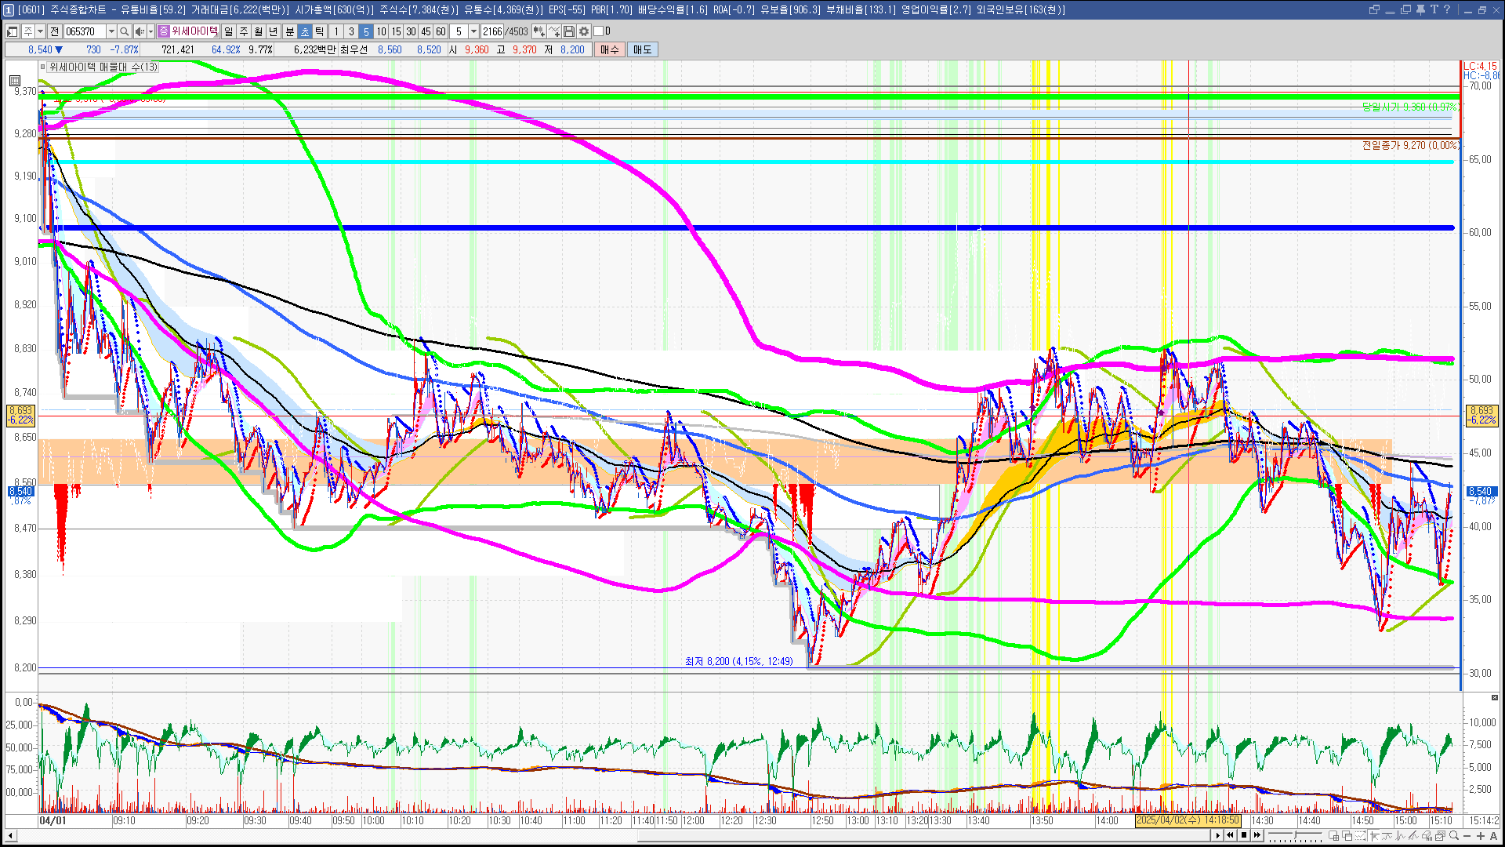Expand the 주 type dropdown arrow

tap(41, 31)
